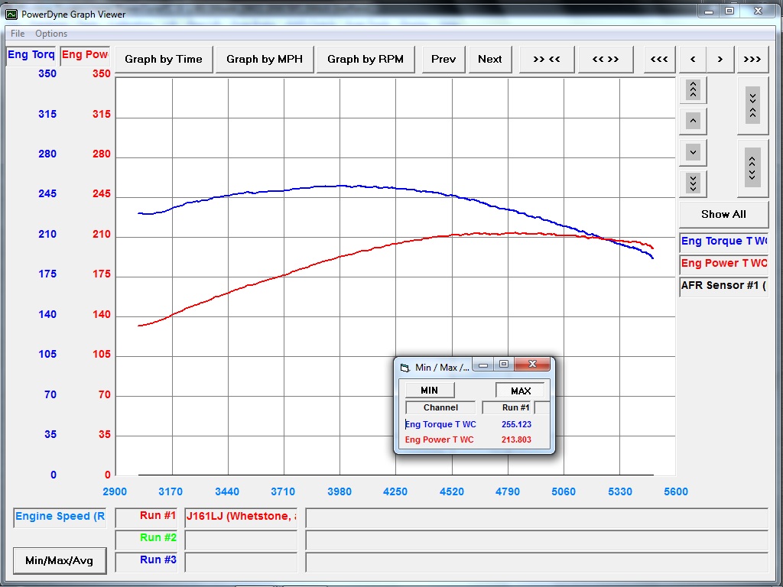Pan graph right with single '>' arrow
Screen dimensions: 783x587
tap(720, 60)
